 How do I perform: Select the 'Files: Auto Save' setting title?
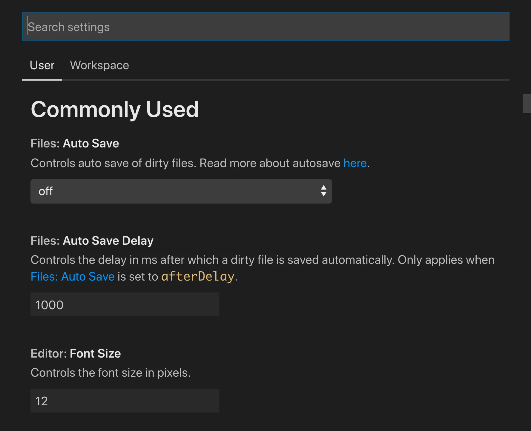pyautogui.click(x=75, y=144)
